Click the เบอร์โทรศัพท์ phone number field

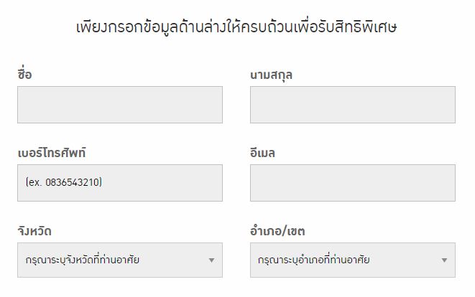click(x=120, y=183)
